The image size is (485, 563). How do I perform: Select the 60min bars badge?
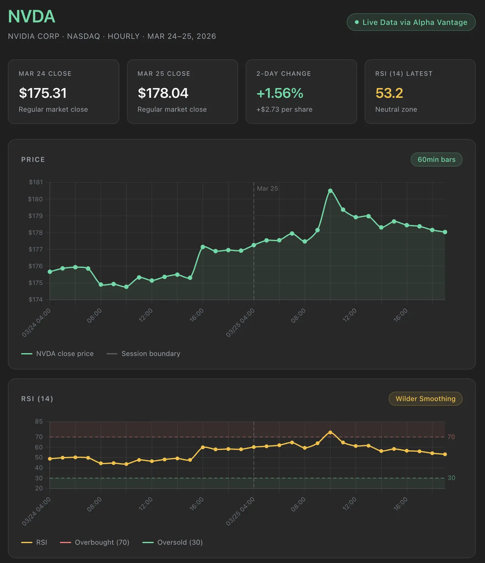pyautogui.click(x=436, y=160)
